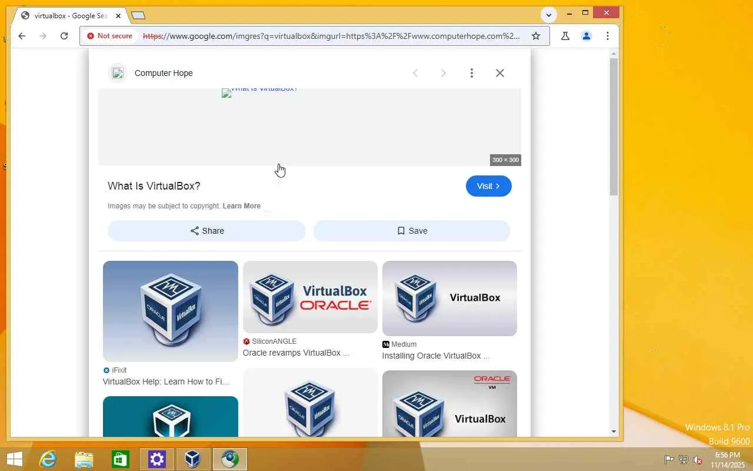Launch Internet Explorer from the taskbar

[47, 459]
